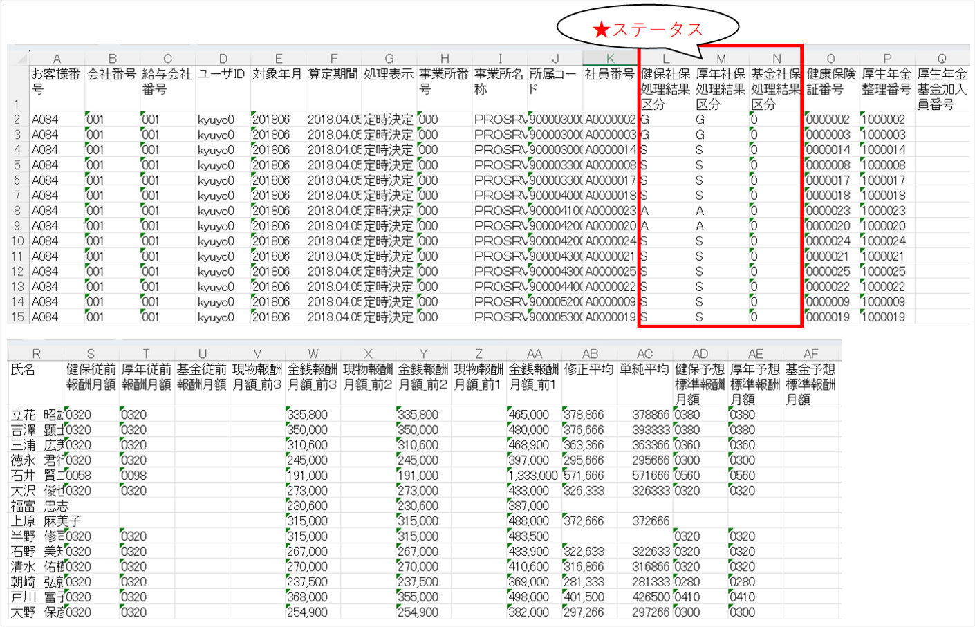The image size is (975, 627).
Task: Select column N header
Action: click(777, 59)
